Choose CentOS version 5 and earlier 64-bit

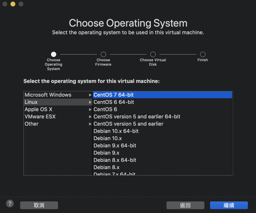coord(162,117)
